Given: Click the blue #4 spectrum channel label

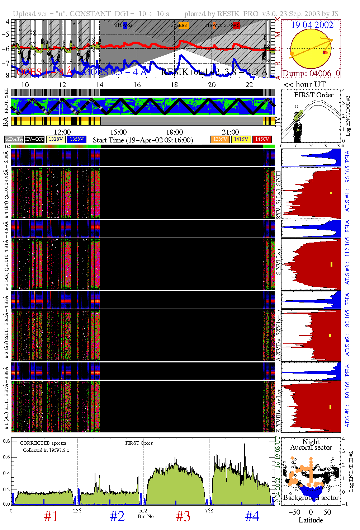Looking at the screenshot, I should point(252,516).
